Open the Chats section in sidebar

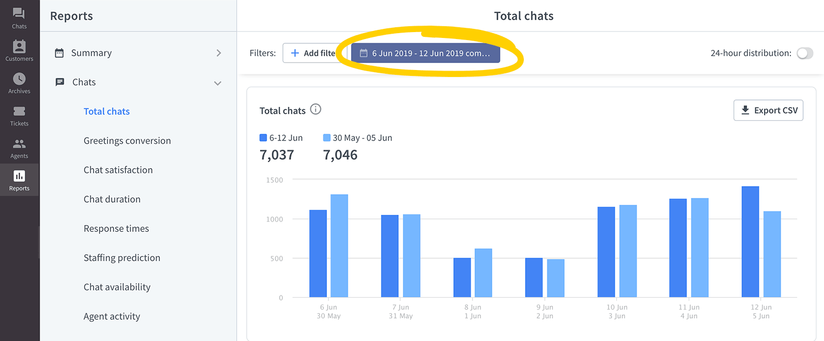[19, 18]
